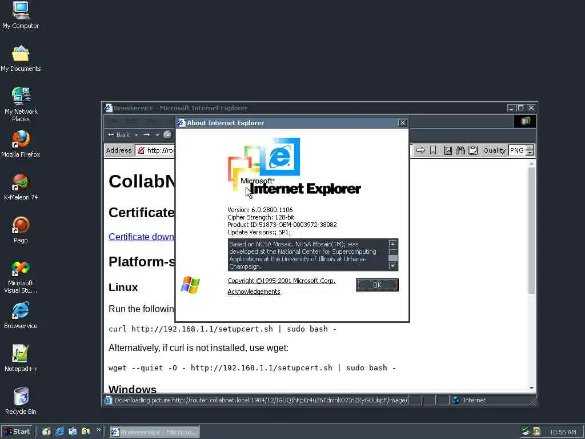Expand the Quick Launch overflow chevron
The height and width of the screenshot is (439, 585).
tap(98, 430)
